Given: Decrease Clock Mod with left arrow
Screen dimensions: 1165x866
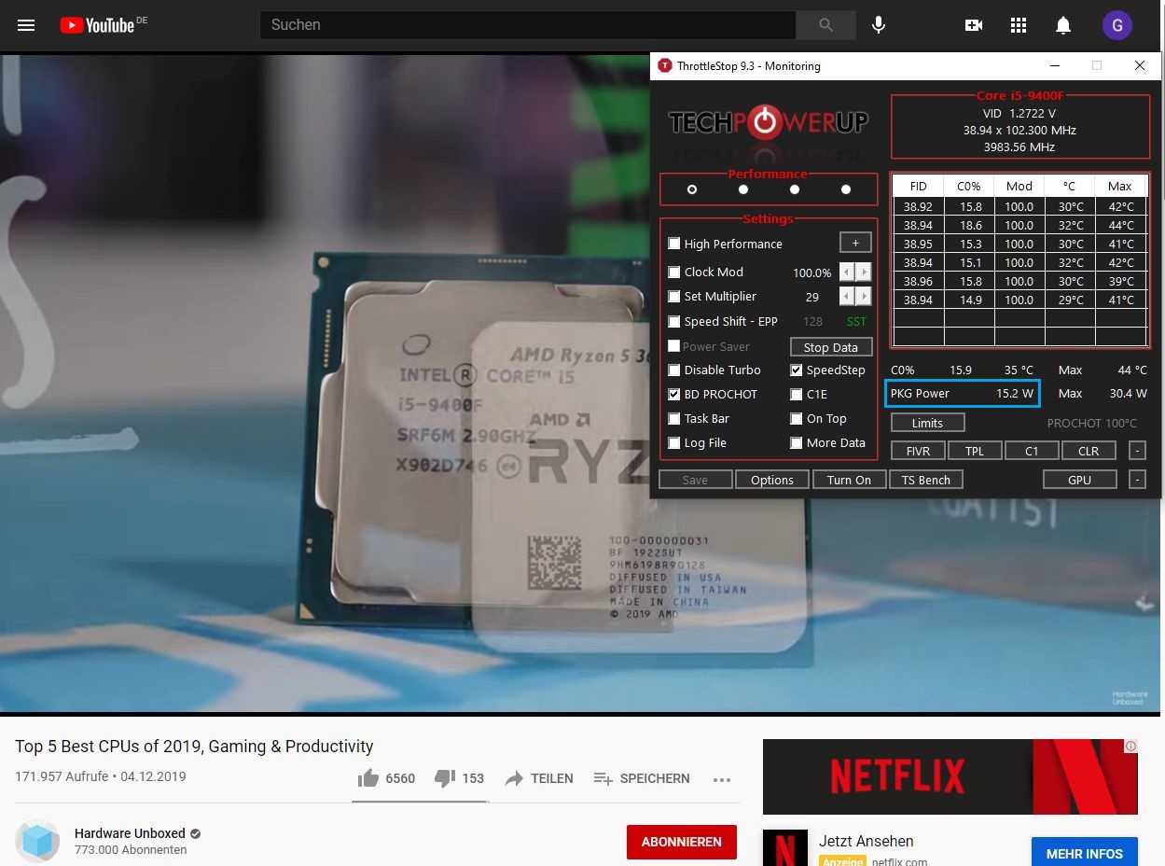Looking at the screenshot, I should click(847, 272).
